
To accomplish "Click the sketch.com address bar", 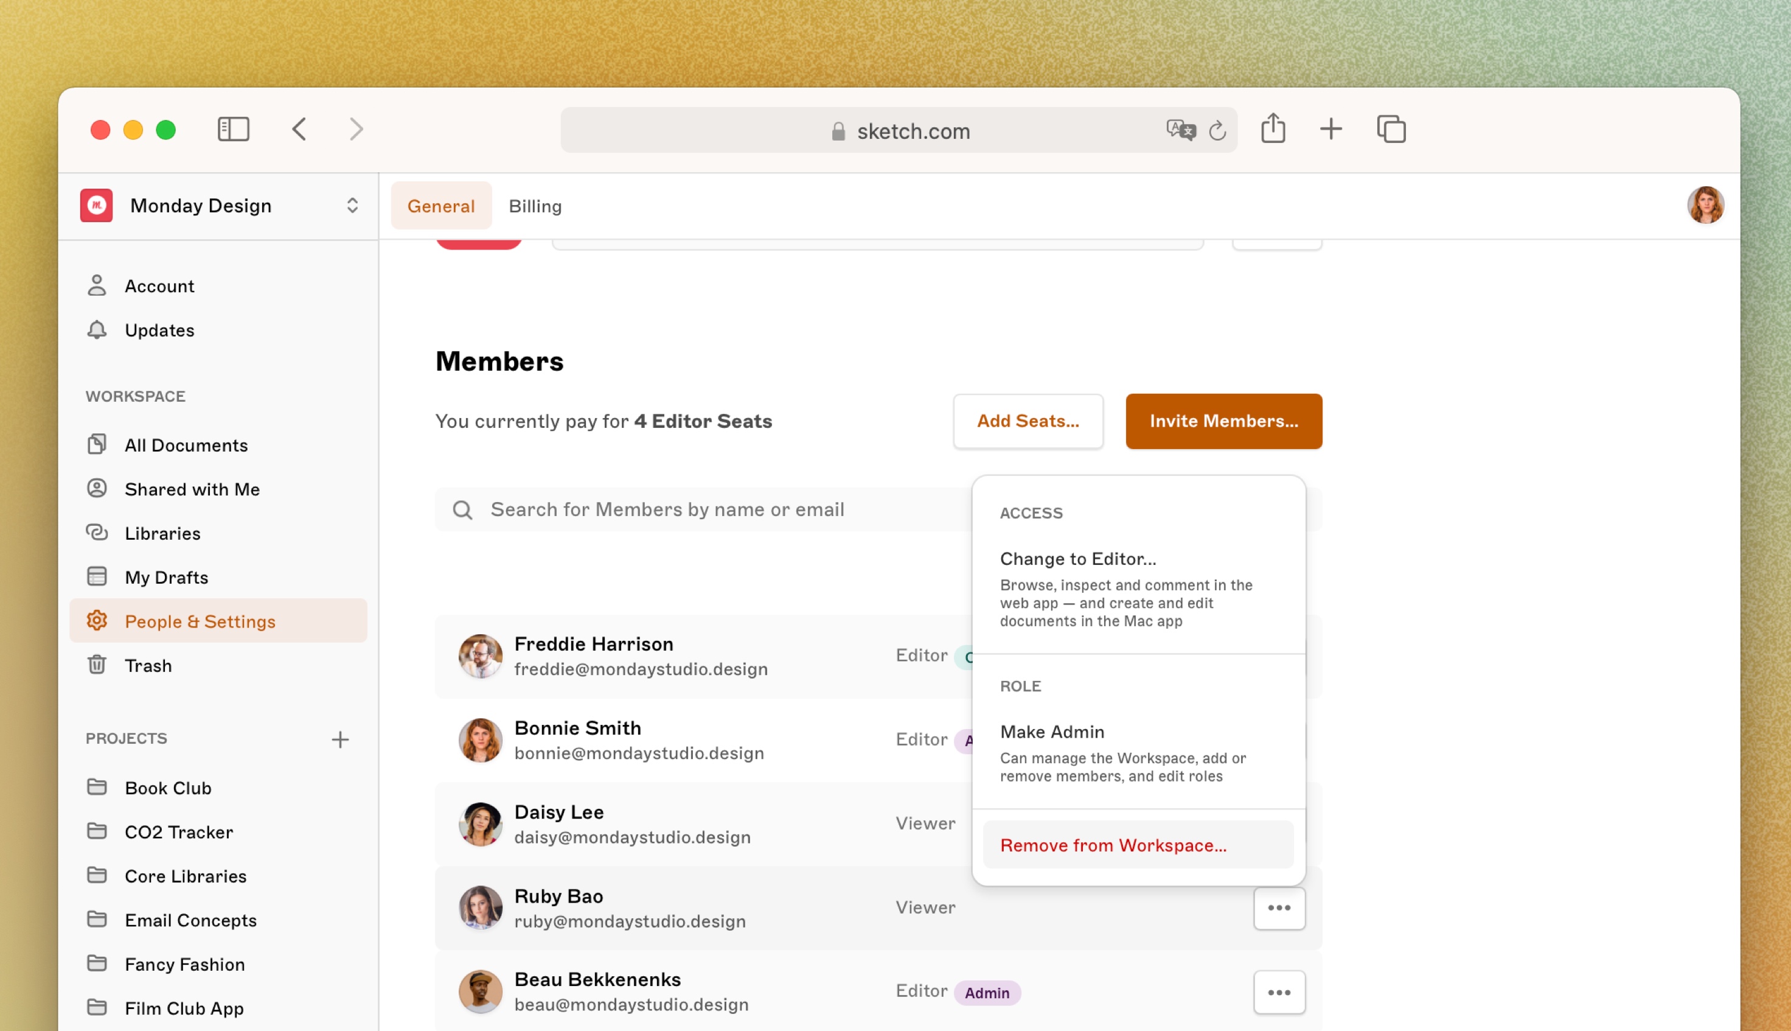I will (x=899, y=130).
